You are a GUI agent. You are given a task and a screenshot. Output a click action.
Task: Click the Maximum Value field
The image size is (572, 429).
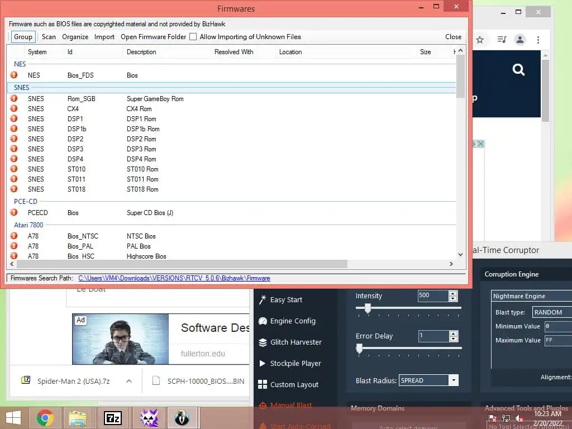click(558, 340)
